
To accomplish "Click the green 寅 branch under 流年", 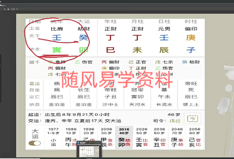I will click(57, 50).
